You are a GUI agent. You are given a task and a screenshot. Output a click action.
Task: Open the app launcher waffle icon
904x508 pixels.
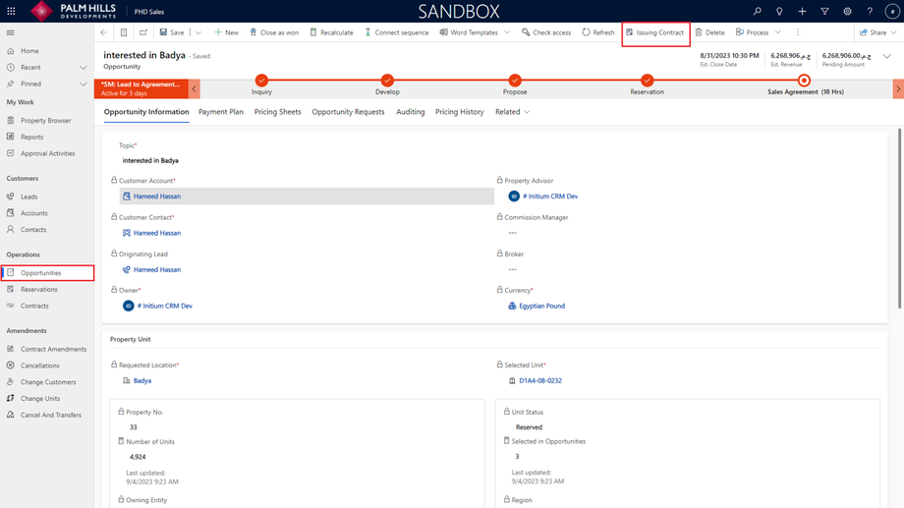(x=11, y=11)
